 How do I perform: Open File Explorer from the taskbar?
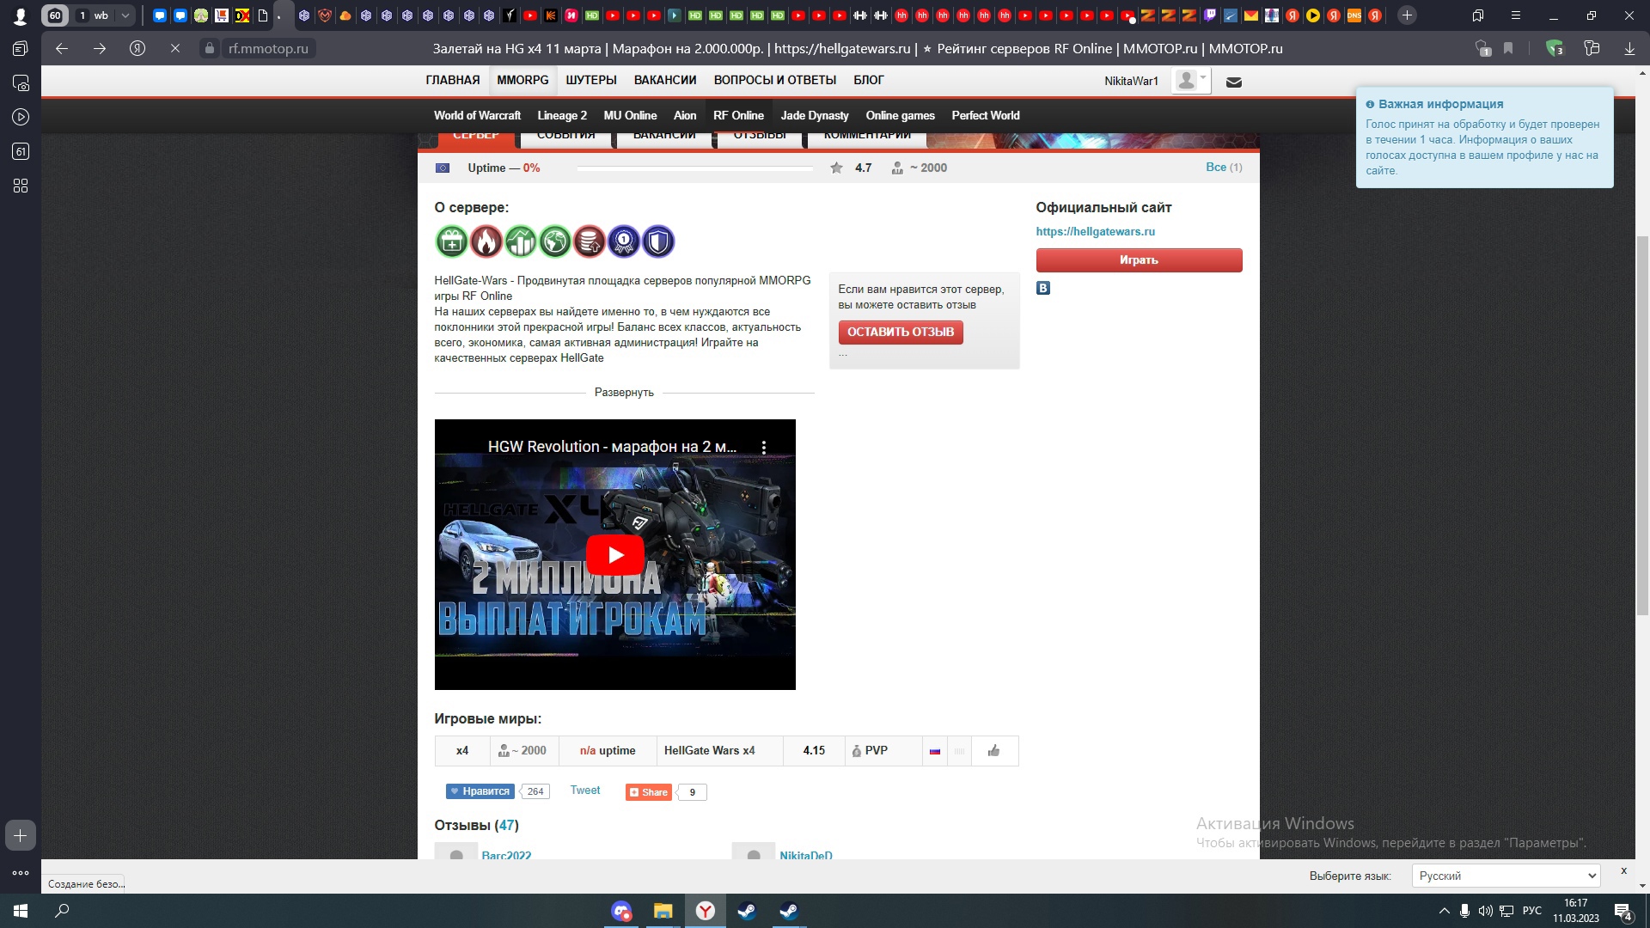[x=663, y=911]
